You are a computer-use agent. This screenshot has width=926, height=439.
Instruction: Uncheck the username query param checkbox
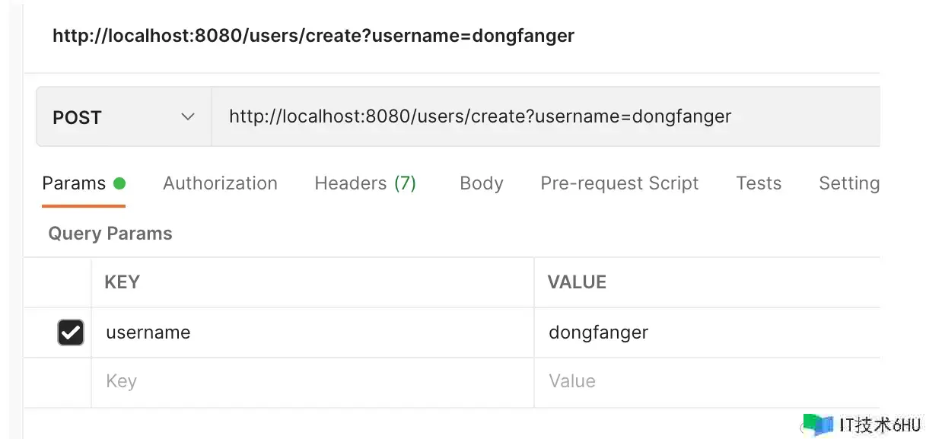coord(71,332)
